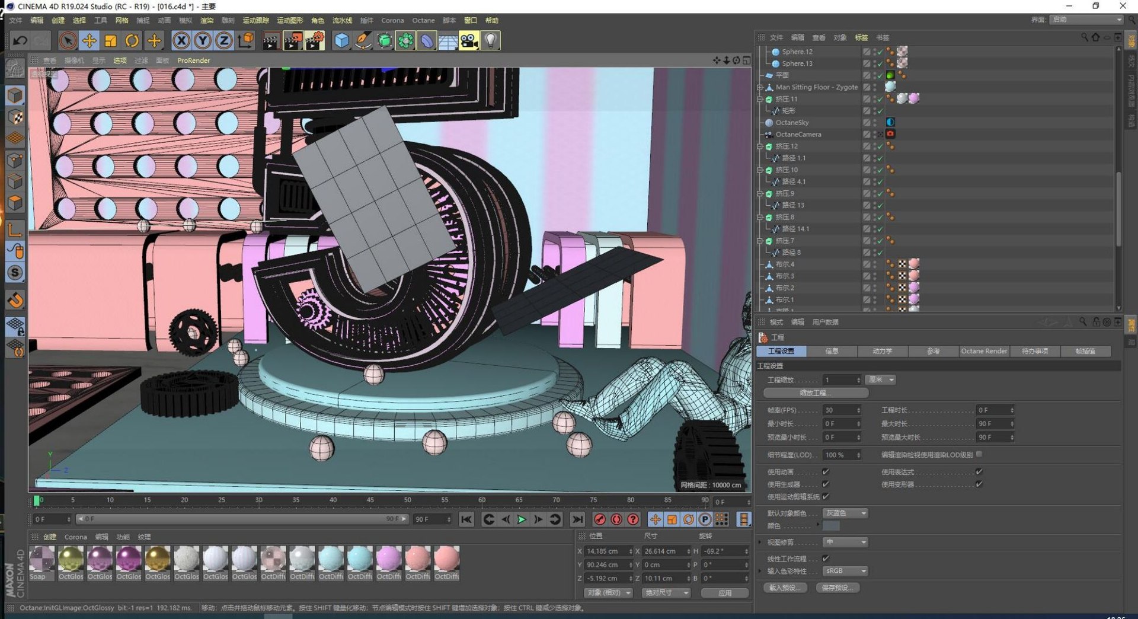Toggle 使用表达式 checkbox
Image resolution: width=1138 pixels, height=619 pixels.
click(979, 472)
